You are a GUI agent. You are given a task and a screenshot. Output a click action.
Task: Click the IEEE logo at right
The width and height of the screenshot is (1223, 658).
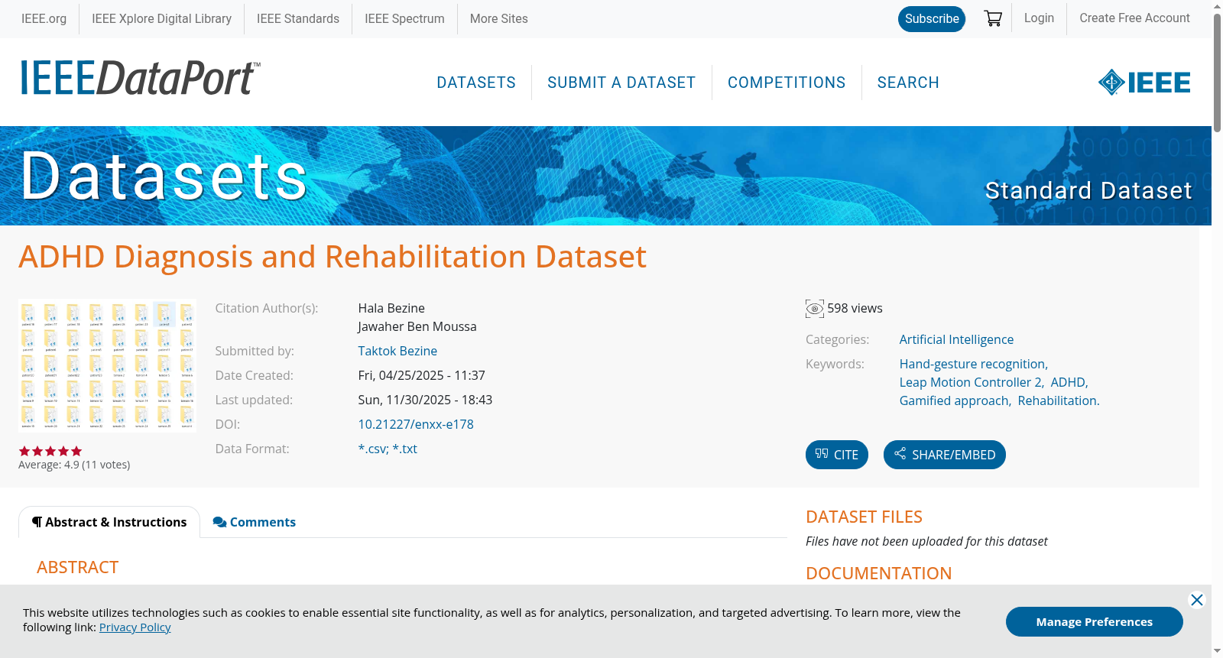(x=1144, y=82)
